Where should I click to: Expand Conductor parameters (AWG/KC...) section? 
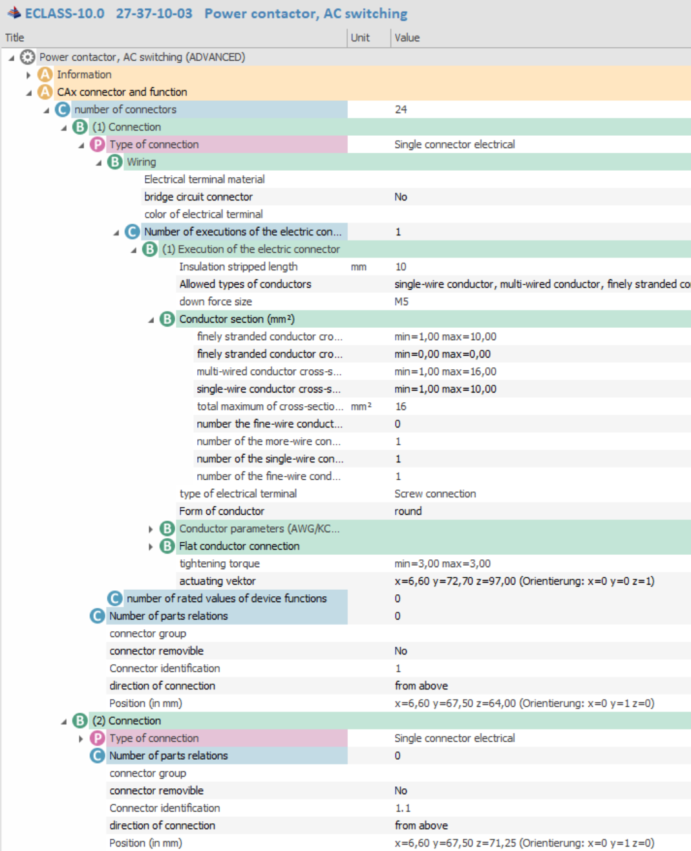click(x=151, y=529)
